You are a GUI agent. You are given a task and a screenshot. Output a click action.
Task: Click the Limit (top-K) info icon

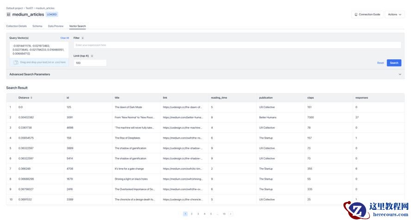pyautogui.click(x=92, y=56)
